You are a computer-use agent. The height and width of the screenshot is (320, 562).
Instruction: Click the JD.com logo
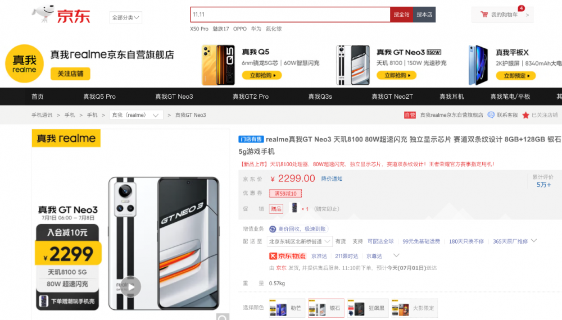tap(61, 15)
